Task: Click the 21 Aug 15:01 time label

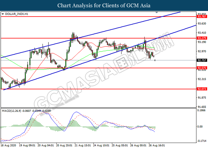Action: click(x=83, y=145)
